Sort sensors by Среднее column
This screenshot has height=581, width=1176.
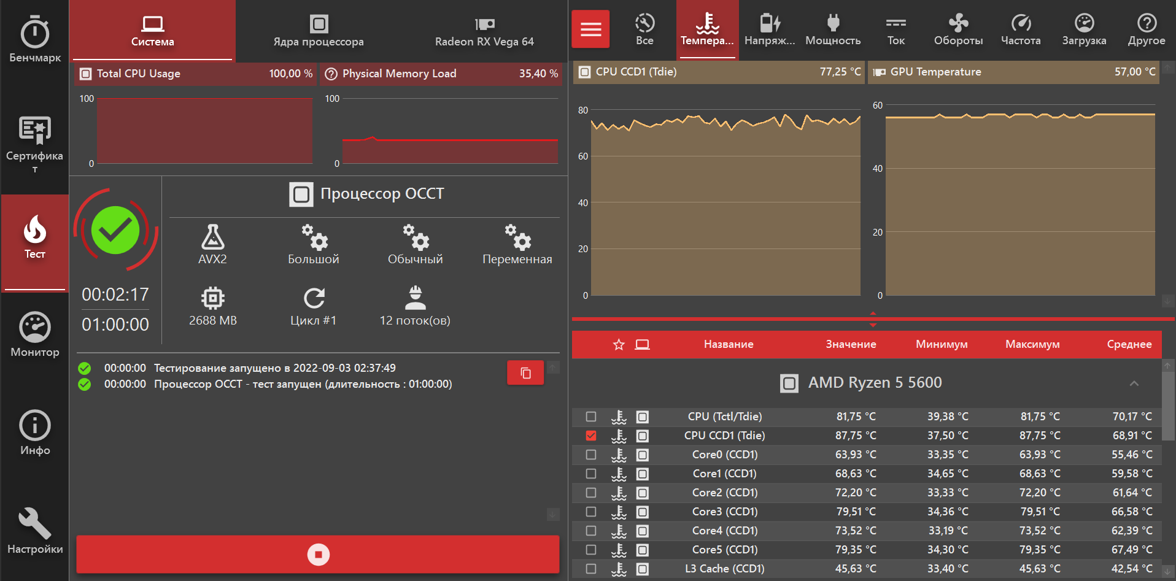pos(1129,344)
